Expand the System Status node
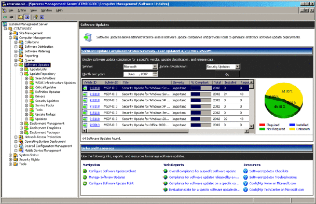Viewport: 316px width, 204px height. pos(11,155)
